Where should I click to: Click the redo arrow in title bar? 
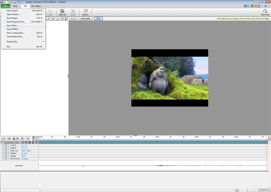[x=21, y=2]
